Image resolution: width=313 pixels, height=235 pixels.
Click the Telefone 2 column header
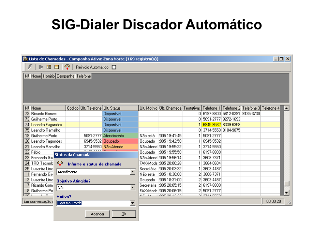point(231,108)
